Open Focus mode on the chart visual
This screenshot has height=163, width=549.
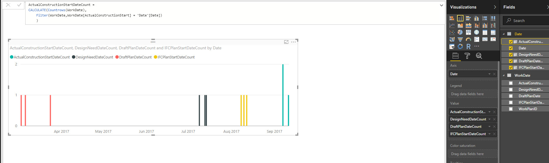[286, 42]
